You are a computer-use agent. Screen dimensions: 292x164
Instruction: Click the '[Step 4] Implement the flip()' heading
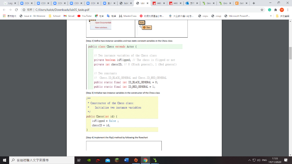click(117, 138)
